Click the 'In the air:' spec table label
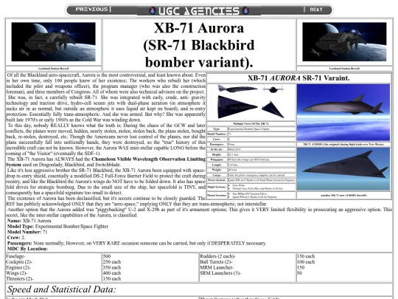The width and height of the screenshot is (398, 299). [x=217, y=149]
